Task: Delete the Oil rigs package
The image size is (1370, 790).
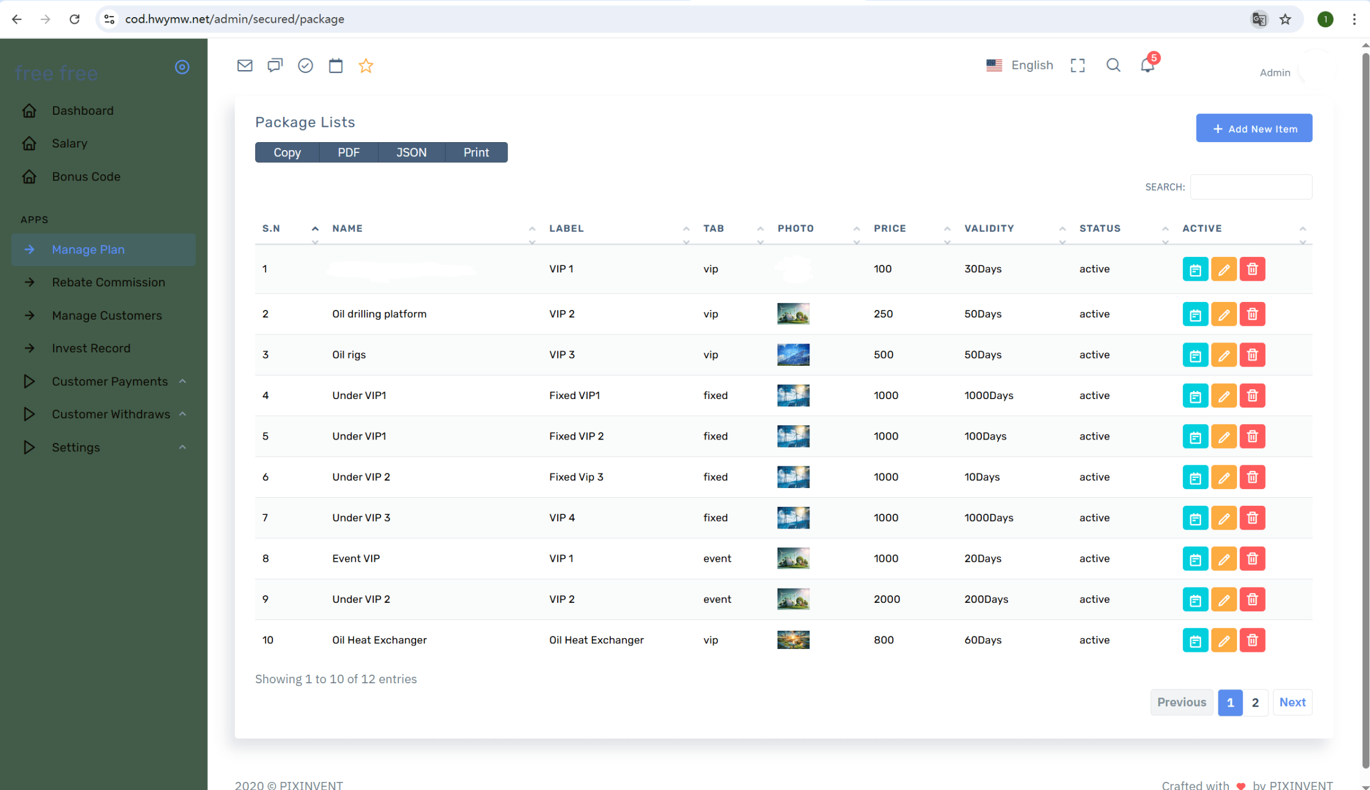Action: [1252, 354]
